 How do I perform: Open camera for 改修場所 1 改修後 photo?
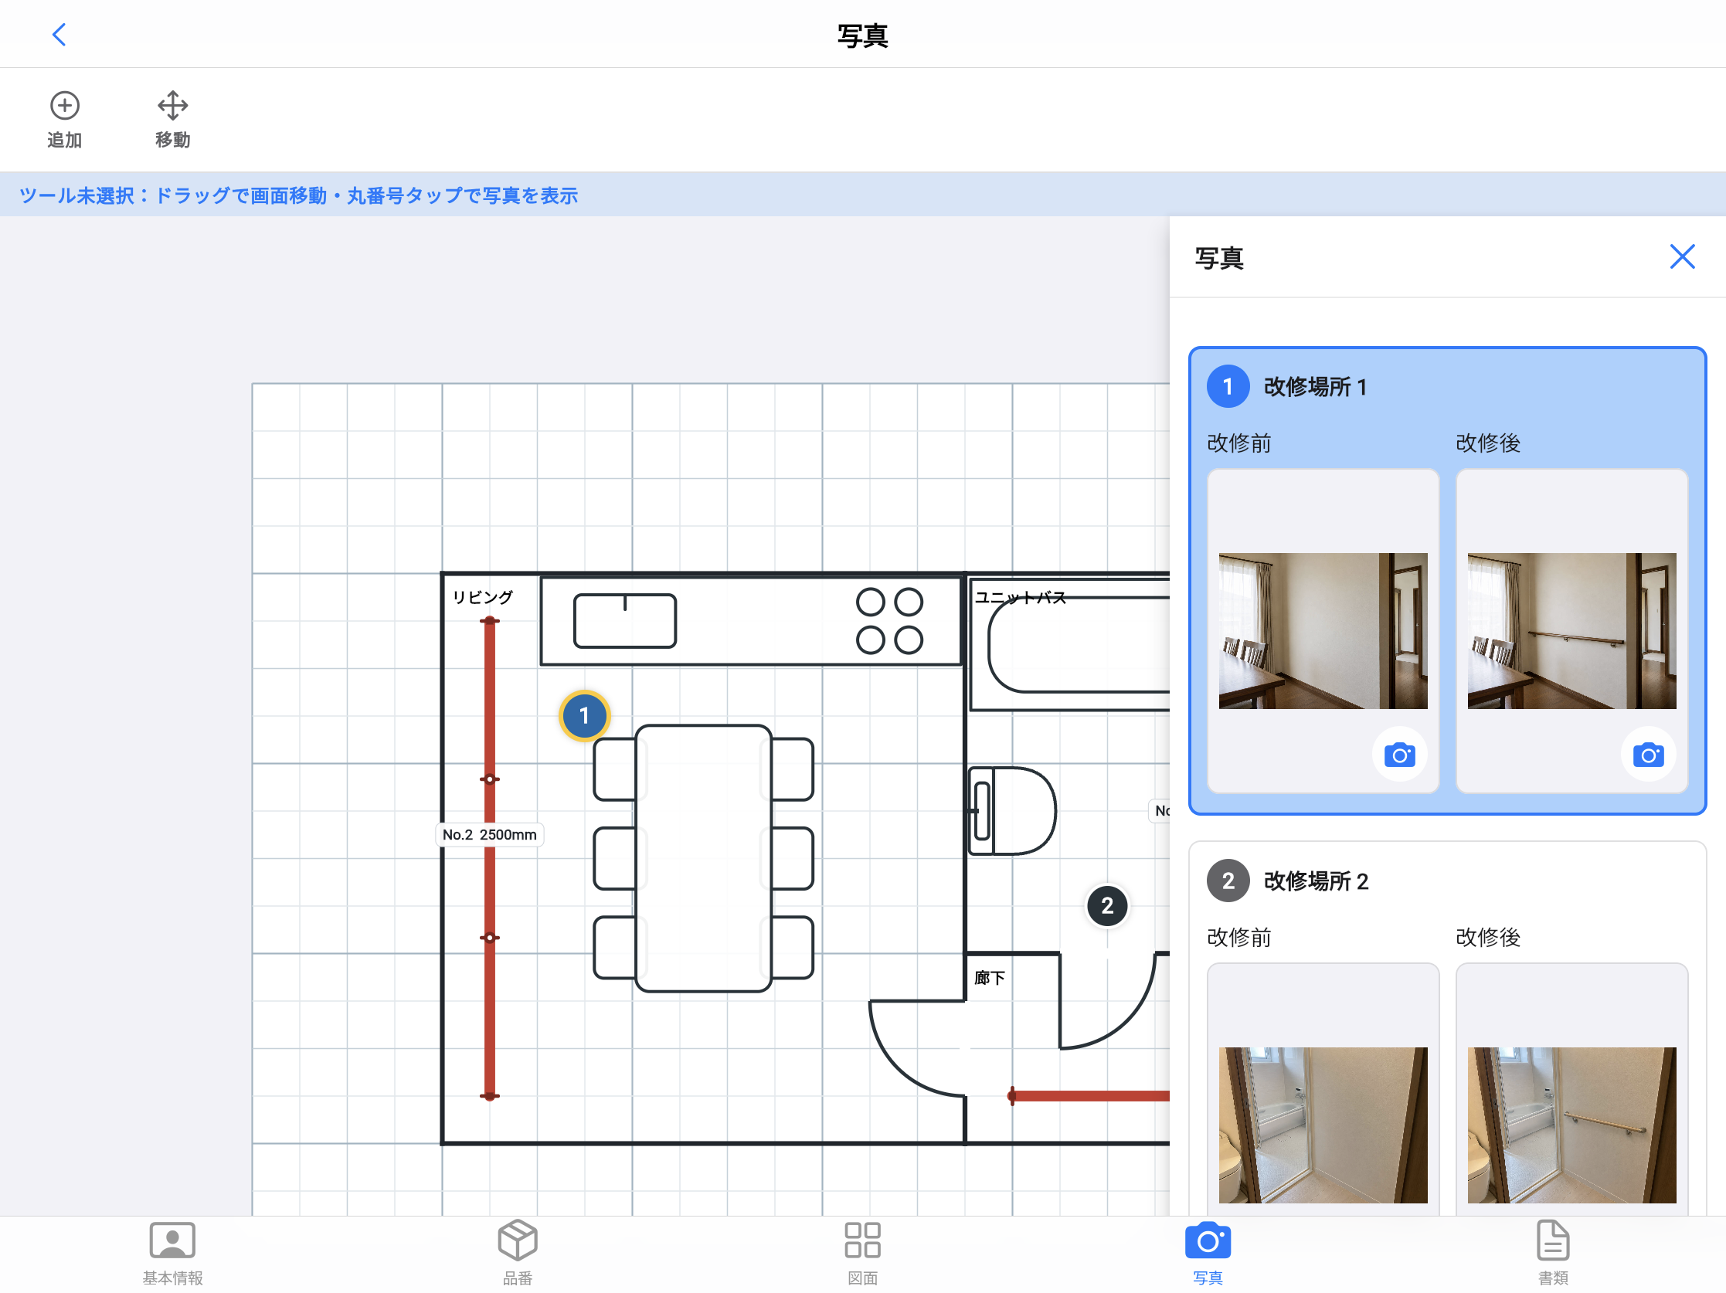[1648, 755]
